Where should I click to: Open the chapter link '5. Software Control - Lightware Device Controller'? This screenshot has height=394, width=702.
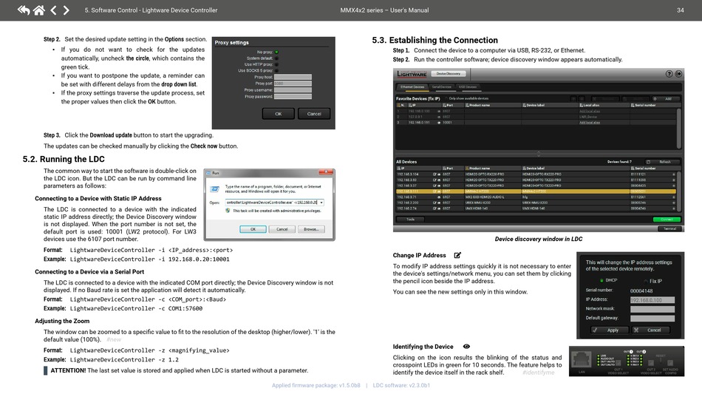pos(151,10)
